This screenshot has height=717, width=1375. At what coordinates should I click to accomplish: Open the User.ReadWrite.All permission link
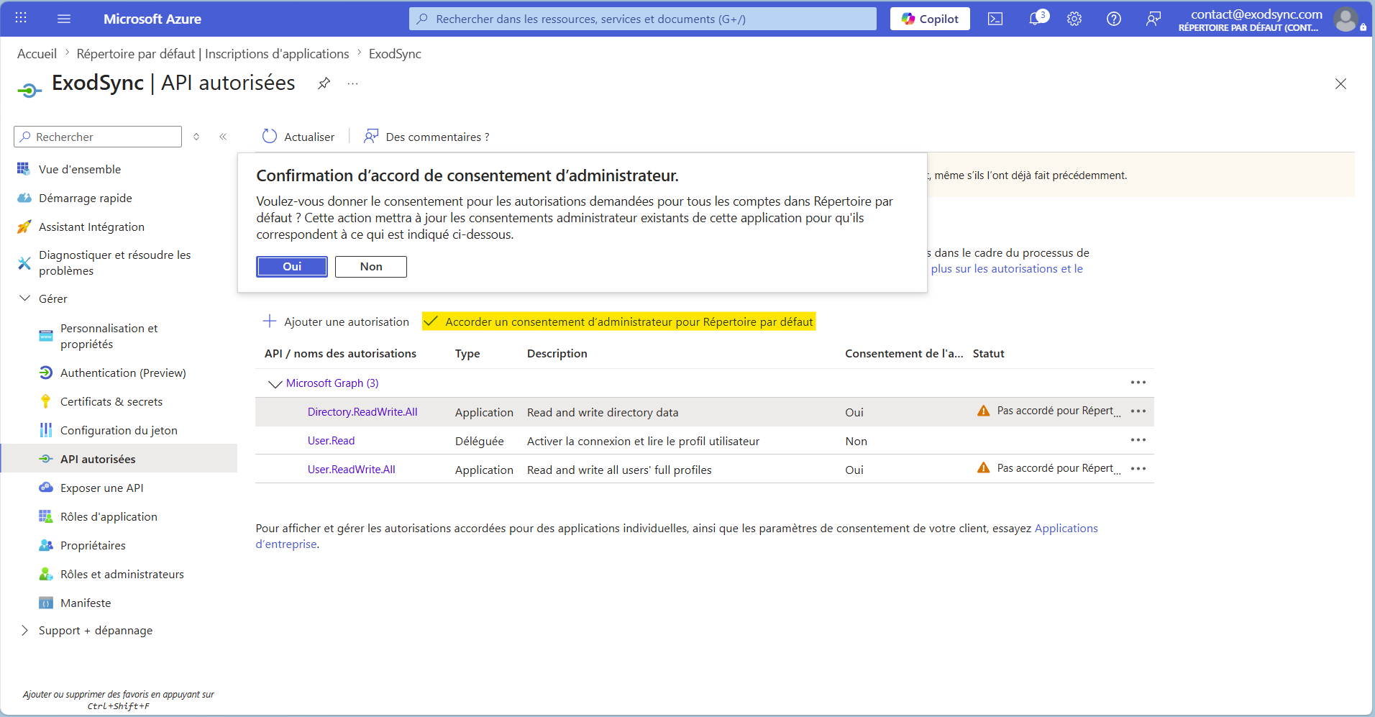pyautogui.click(x=352, y=470)
